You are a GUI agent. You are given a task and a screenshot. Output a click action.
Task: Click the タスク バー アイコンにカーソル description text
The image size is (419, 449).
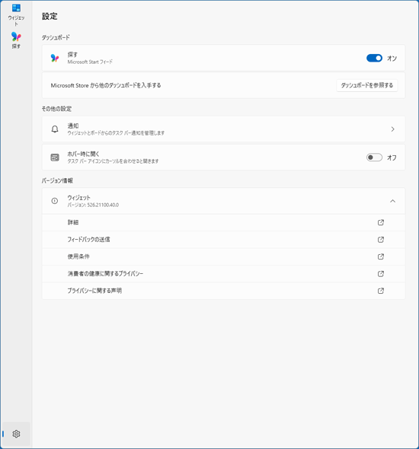[113, 161]
